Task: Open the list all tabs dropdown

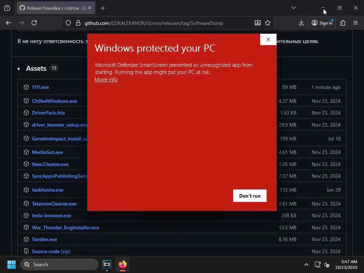Action: (x=293, y=8)
